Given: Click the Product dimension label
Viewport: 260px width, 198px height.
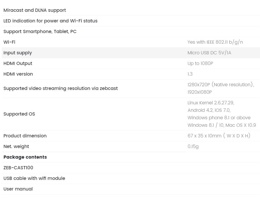Looking at the screenshot, I should [x=25, y=136].
